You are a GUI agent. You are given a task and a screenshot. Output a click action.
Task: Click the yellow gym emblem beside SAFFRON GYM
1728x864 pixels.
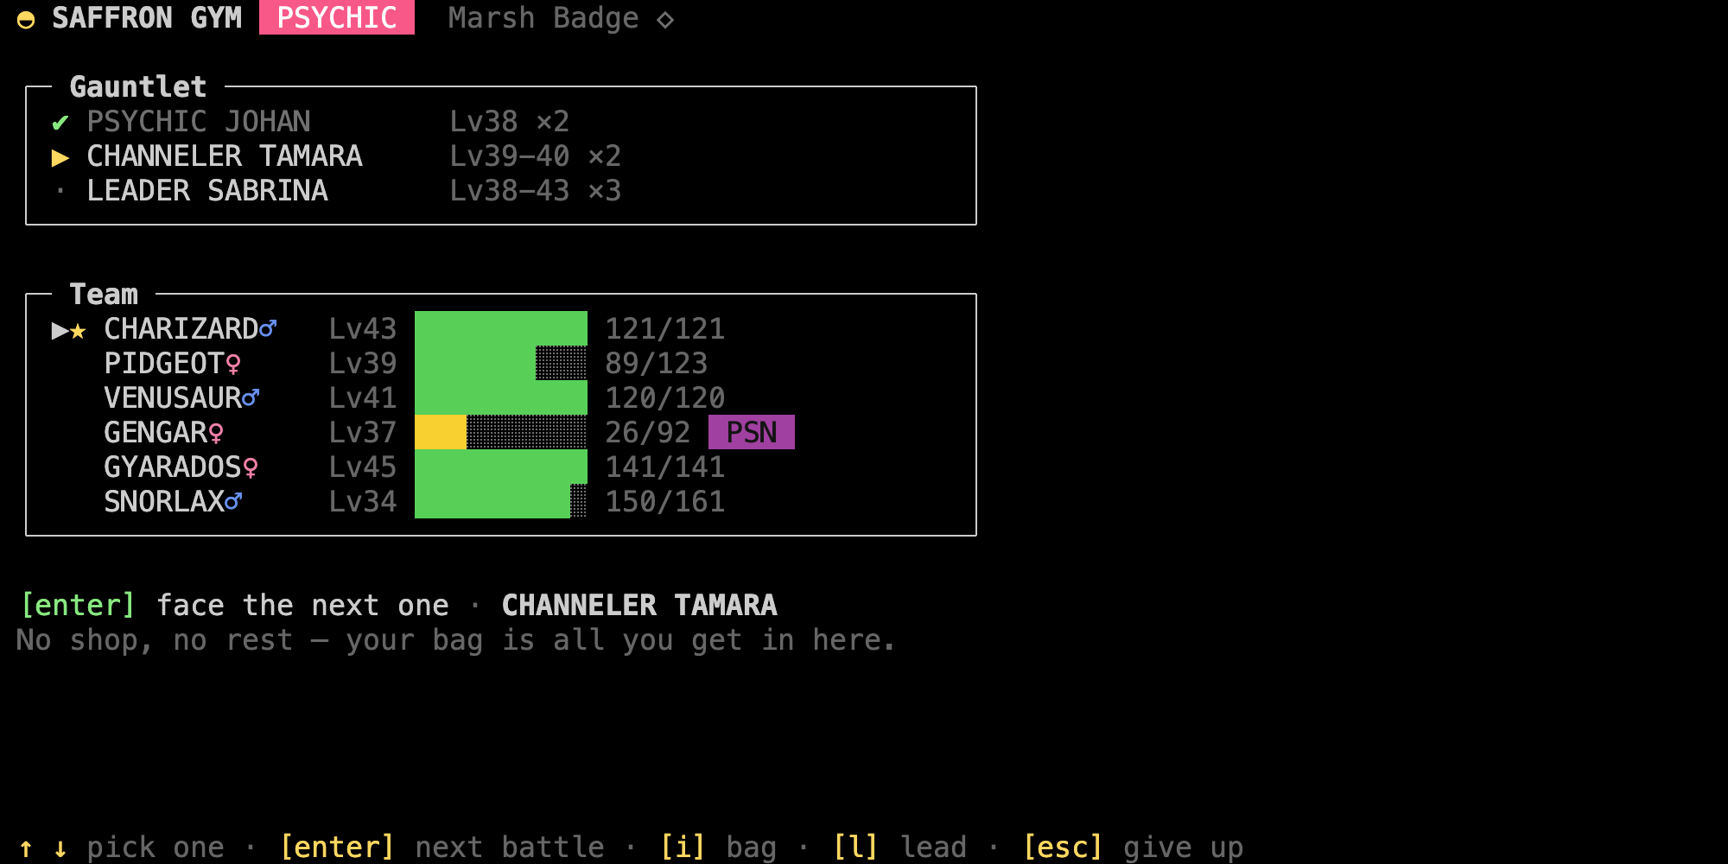[x=26, y=19]
